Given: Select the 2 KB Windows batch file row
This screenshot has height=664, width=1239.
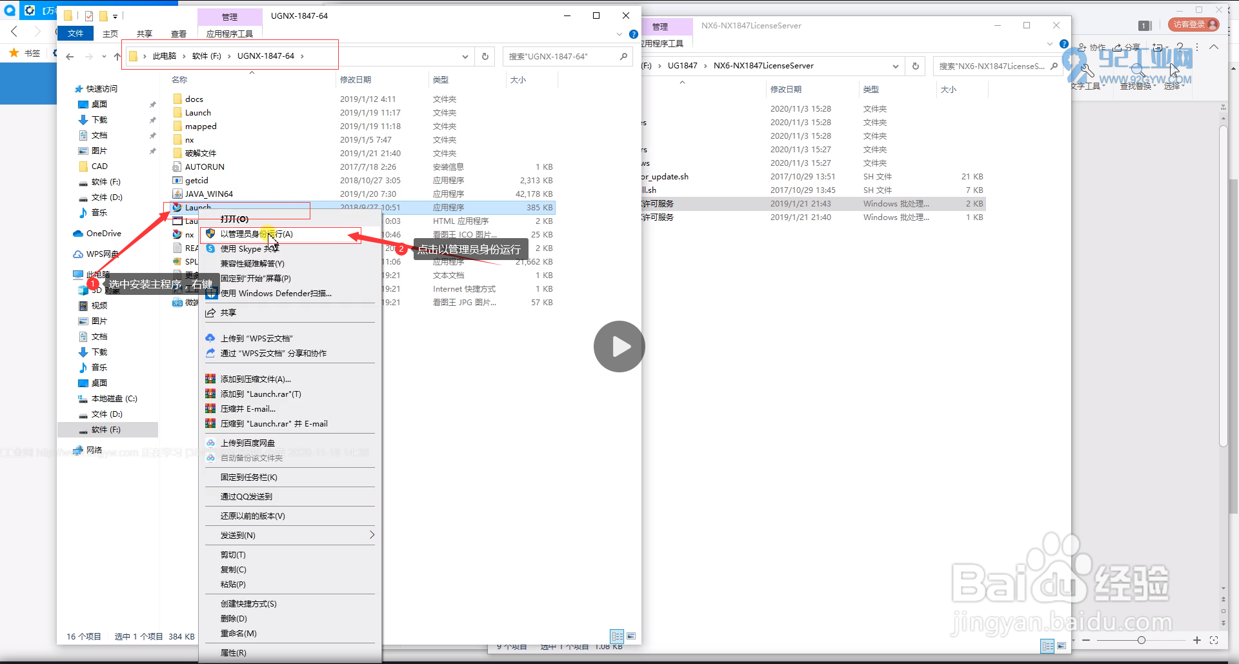Looking at the screenshot, I should coord(813,203).
